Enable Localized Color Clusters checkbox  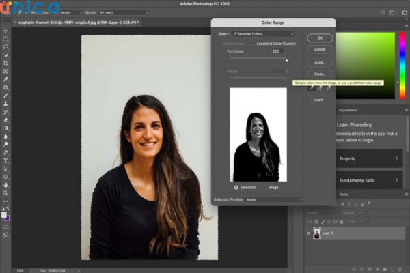[252, 44]
